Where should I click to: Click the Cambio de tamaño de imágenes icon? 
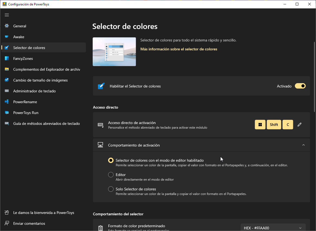click(7, 80)
